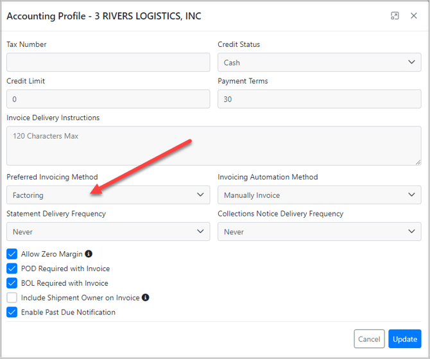This screenshot has height=359, width=430.
Task: Enable Include Shipment Owner on Invoice
Action: pos(12,298)
